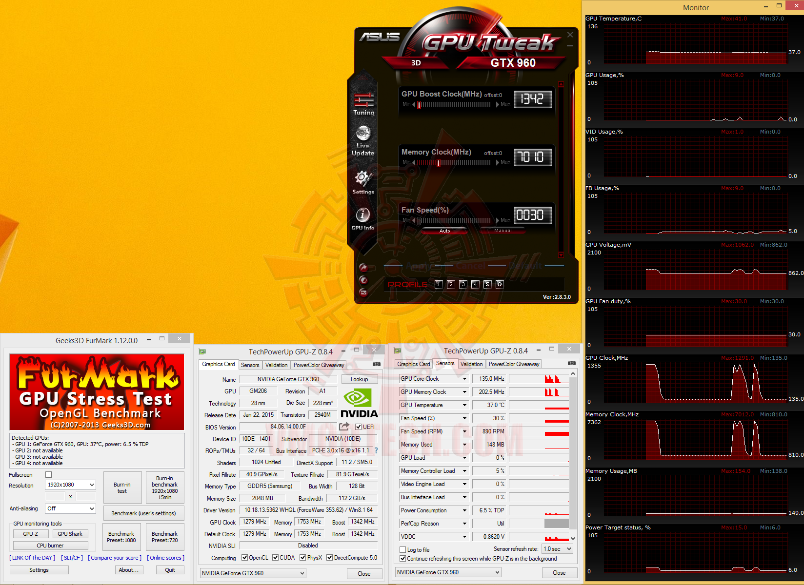Screen dimensions: 804x585
Task: Click the camera icon in GPU-Z Sensors window
Action: (572, 363)
